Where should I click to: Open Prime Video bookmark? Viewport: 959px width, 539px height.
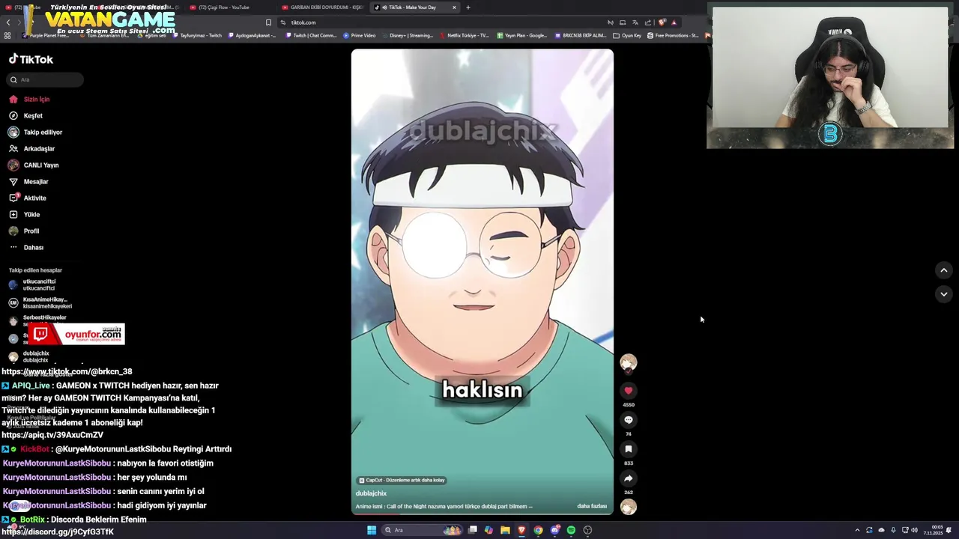pyautogui.click(x=360, y=35)
